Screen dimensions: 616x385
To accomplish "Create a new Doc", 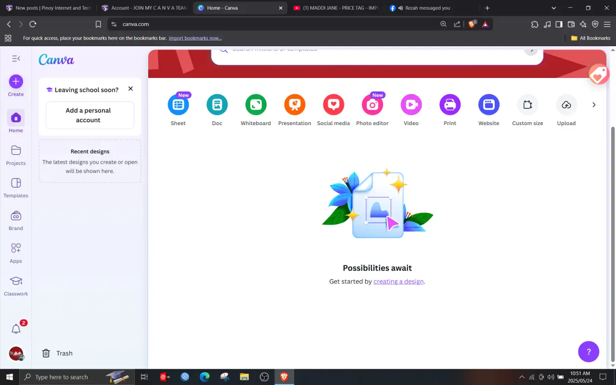I will point(217,105).
